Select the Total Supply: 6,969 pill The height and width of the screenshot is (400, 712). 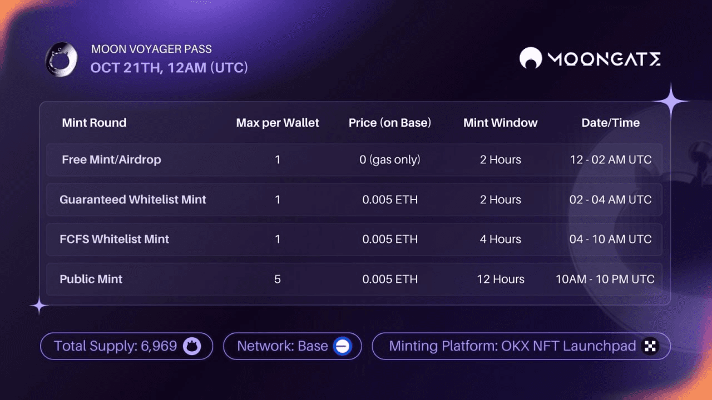point(126,346)
